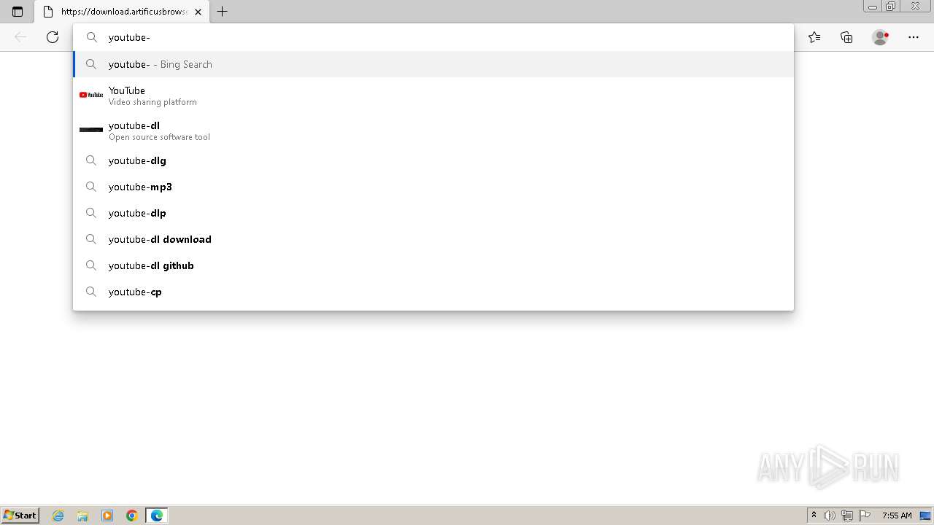
Task: Close the download.artificusbrowser tab
Action: click(x=198, y=12)
